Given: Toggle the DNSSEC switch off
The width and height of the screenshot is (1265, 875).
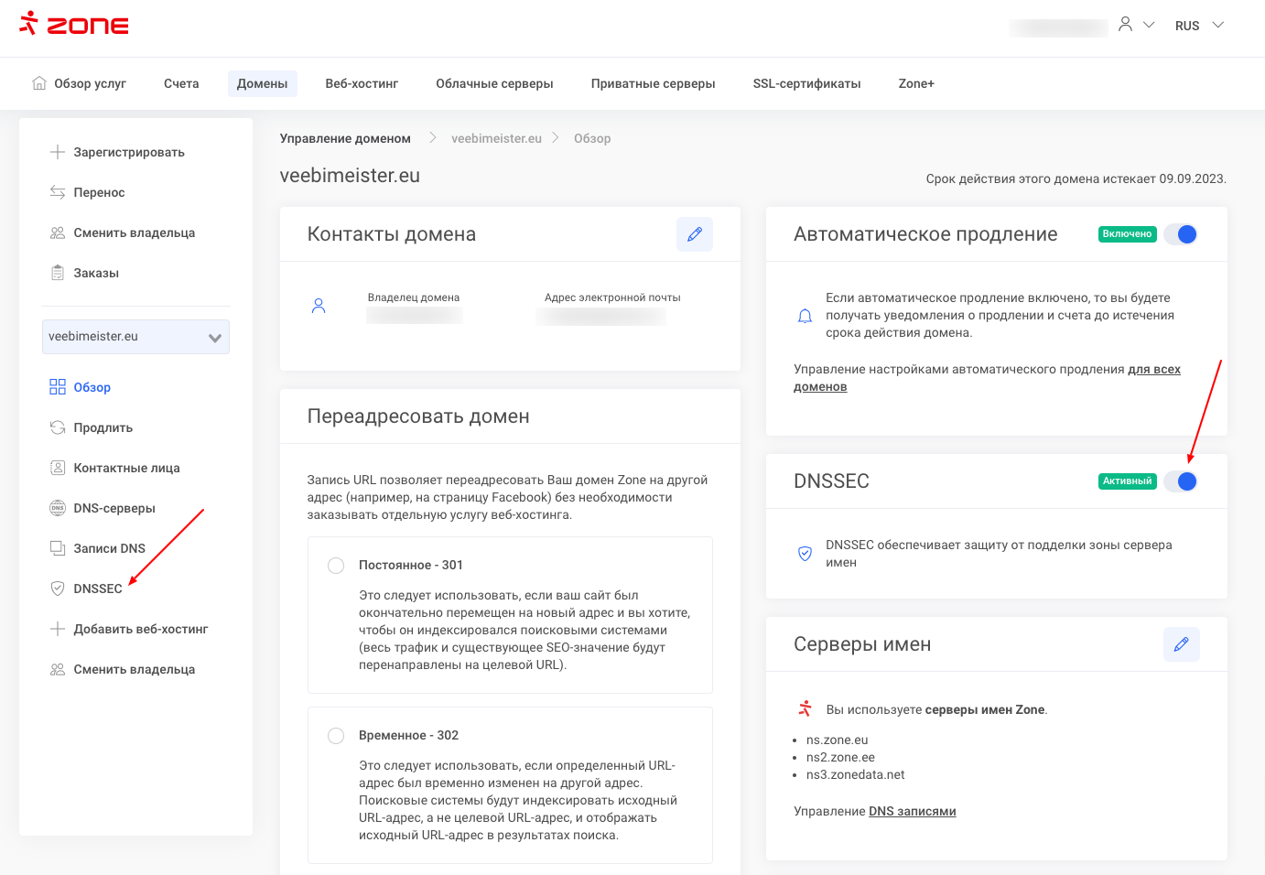Looking at the screenshot, I should [x=1180, y=481].
